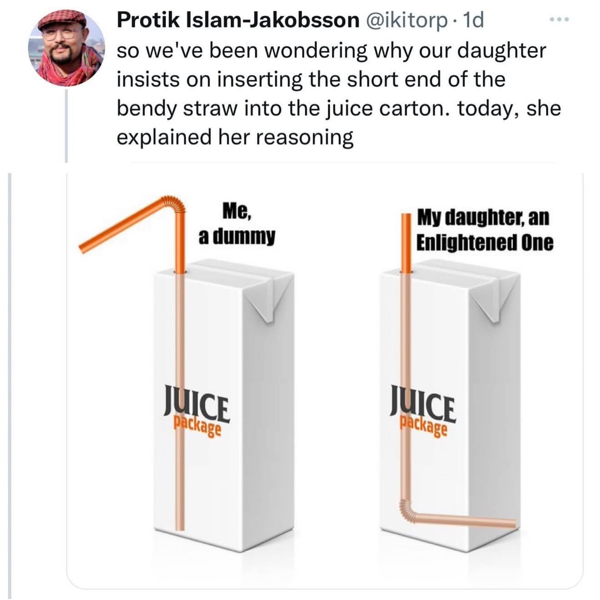
Task: Click the bent straw bottom inside right carton
Action: [x=459, y=520]
